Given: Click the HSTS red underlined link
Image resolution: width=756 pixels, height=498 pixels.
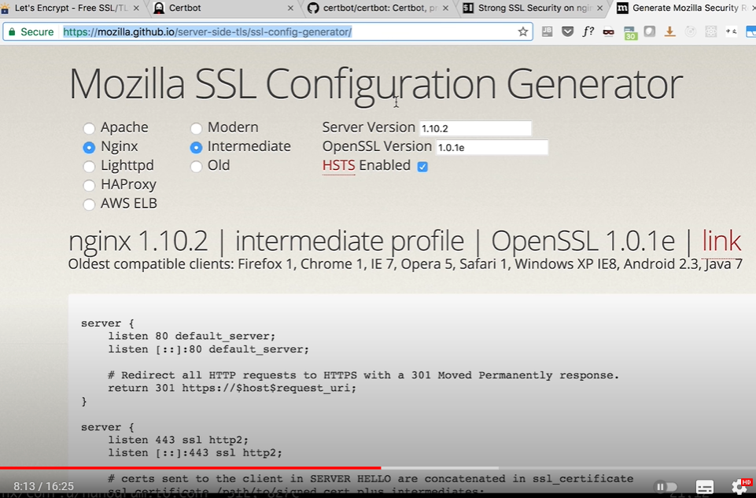Looking at the screenshot, I should click(x=338, y=165).
